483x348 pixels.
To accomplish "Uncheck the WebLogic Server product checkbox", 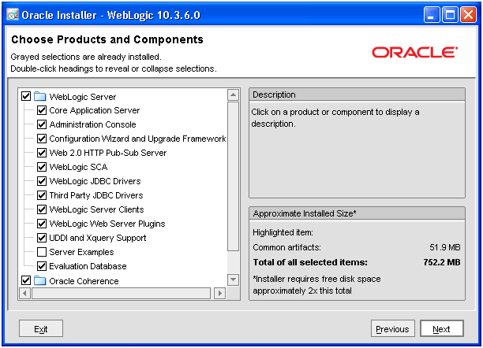I will tap(26, 96).
